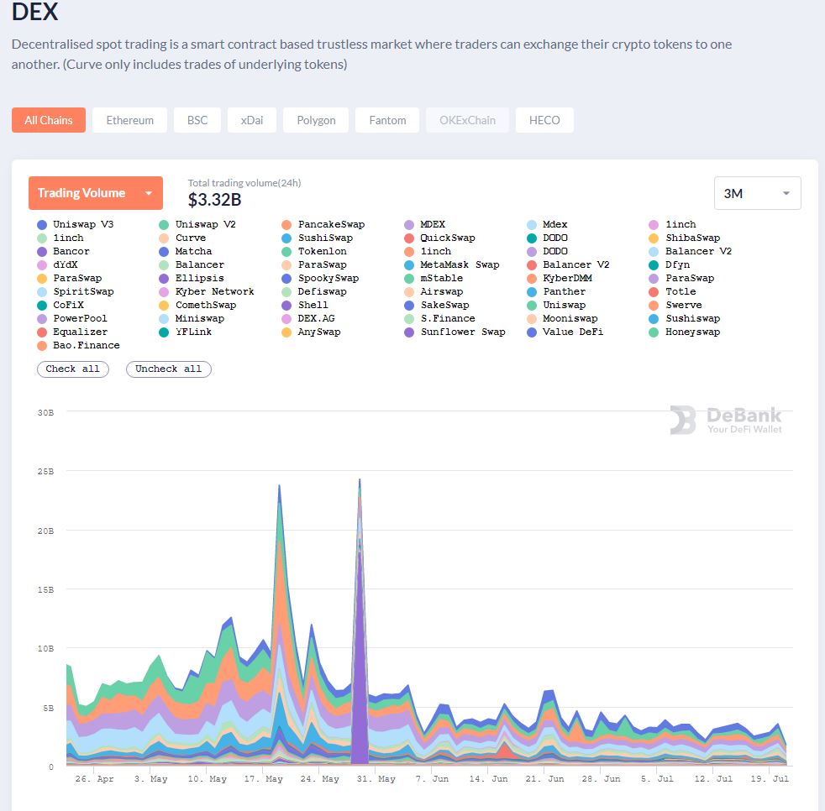Viewport: 825px width, 811px height.
Task: Click the SakeSwap legend marker
Action: tap(409, 306)
